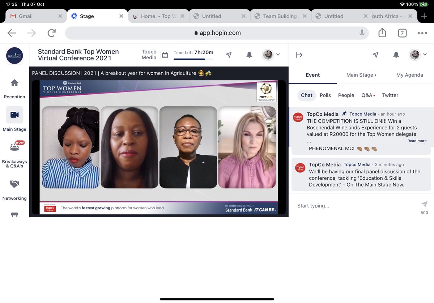
Task: Click the Topco Media organizer label
Action: pyautogui.click(x=149, y=55)
